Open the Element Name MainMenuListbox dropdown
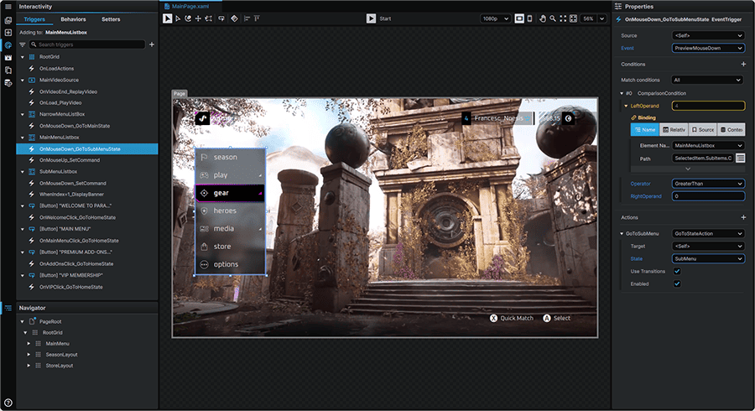 click(x=708, y=145)
